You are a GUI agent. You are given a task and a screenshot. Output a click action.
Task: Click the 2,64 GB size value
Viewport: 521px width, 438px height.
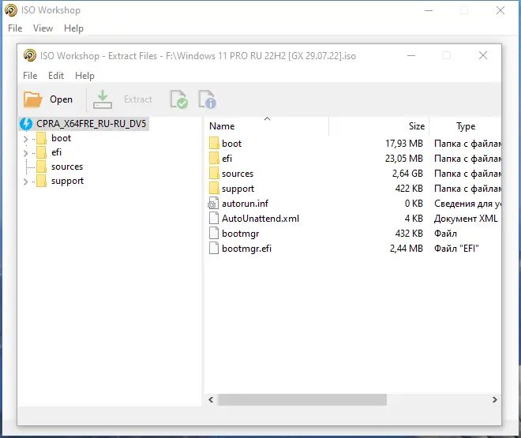pyautogui.click(x=407, y=174)
